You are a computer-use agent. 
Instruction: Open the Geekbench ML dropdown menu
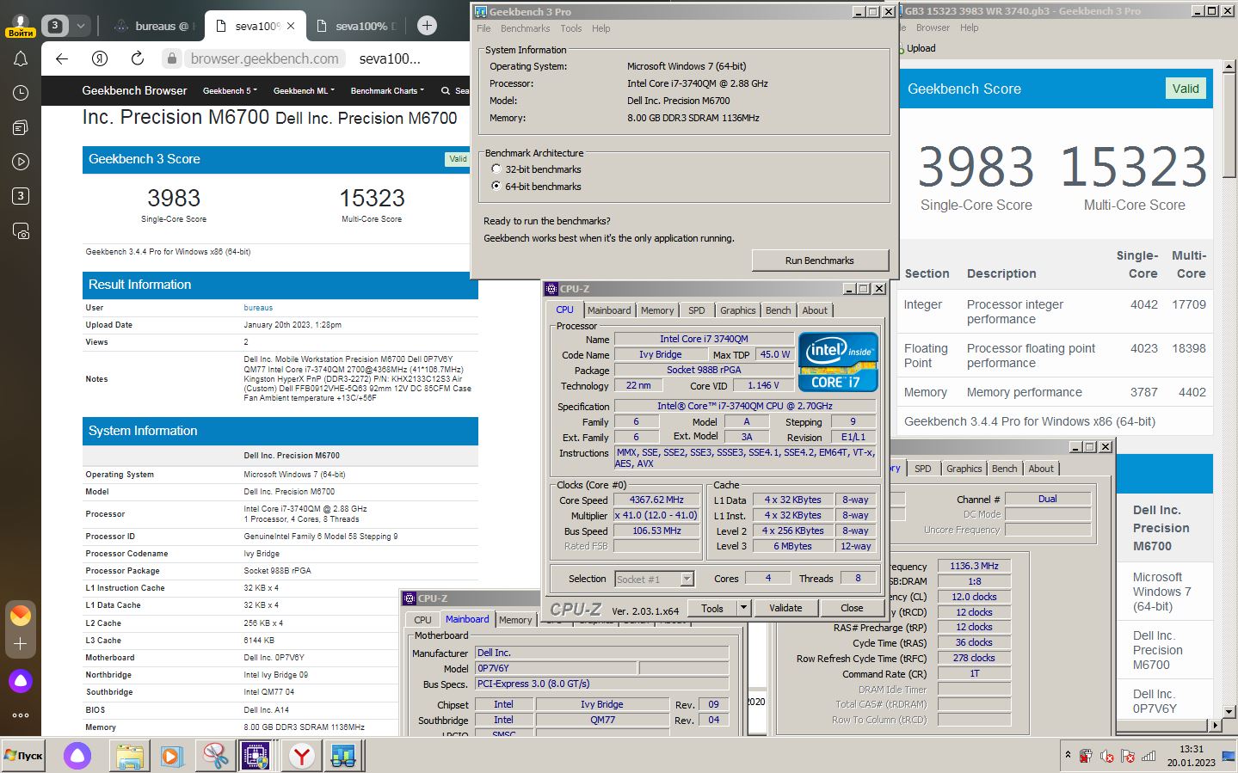tap(304, 90)
